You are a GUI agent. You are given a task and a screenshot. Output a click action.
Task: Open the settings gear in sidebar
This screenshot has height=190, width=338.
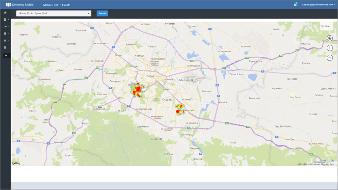click(x=5, y=41)
